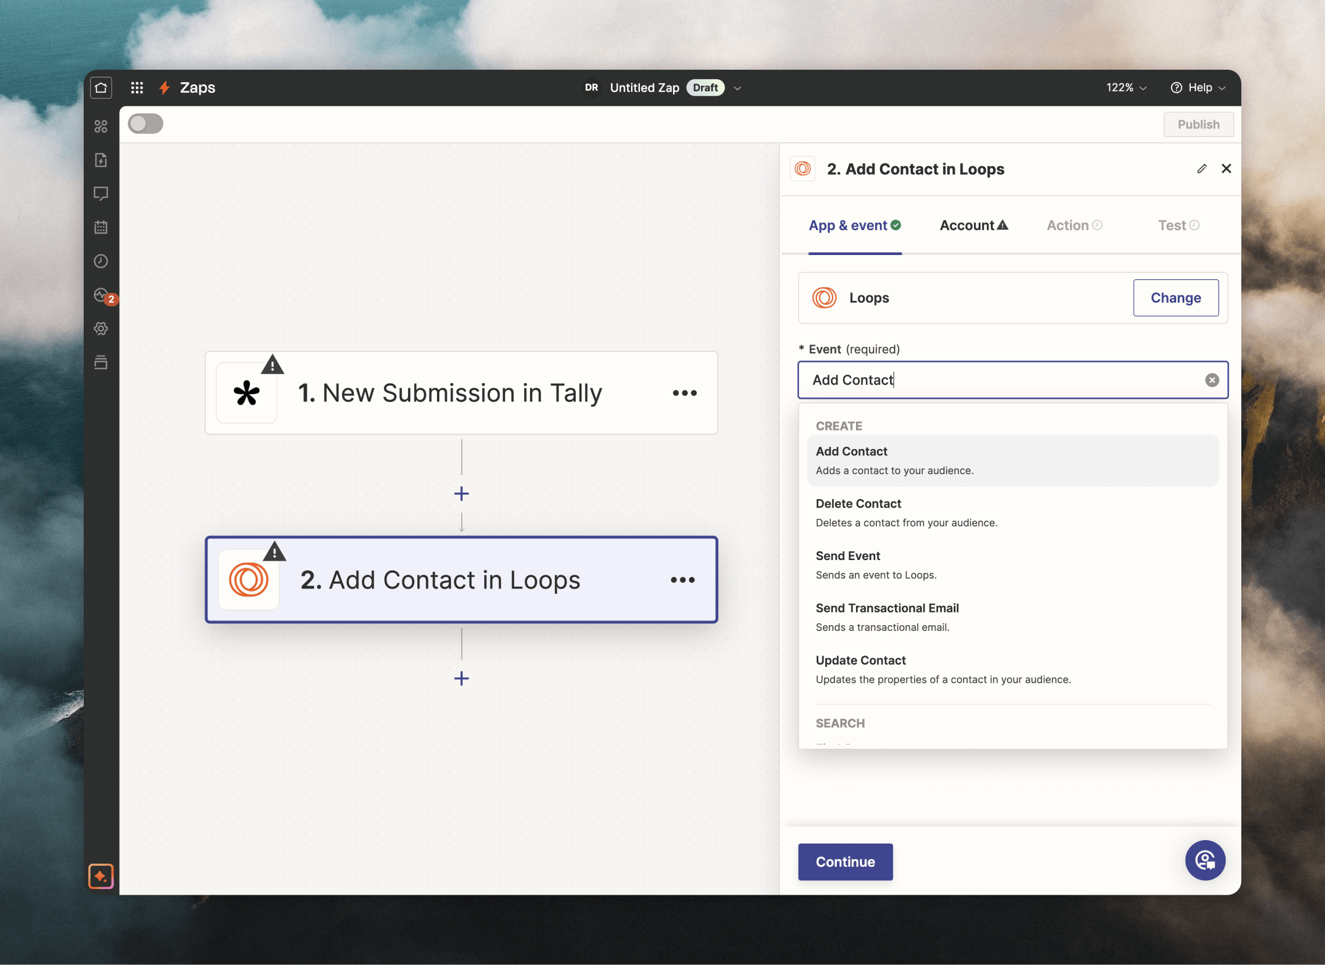This screenshot has height=965, width=1325.
Task: Open the Zapier home icon
Action: (101, 88)
